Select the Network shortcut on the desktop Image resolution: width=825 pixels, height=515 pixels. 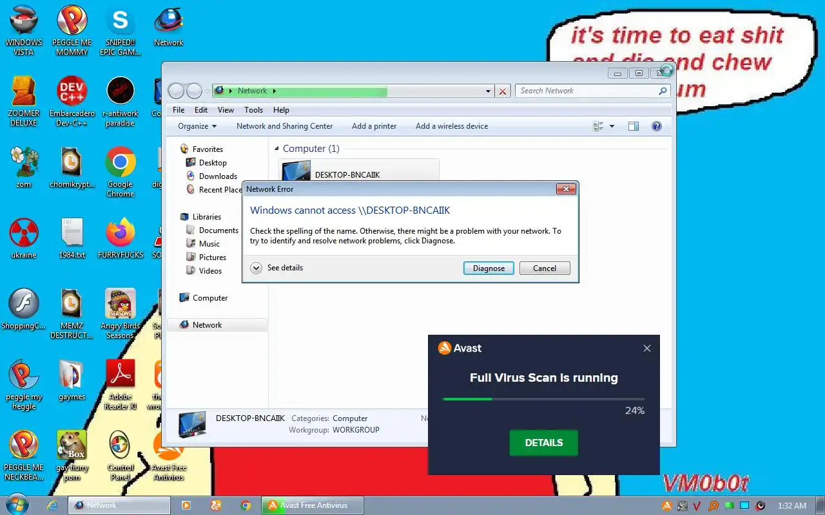point(169,26)
